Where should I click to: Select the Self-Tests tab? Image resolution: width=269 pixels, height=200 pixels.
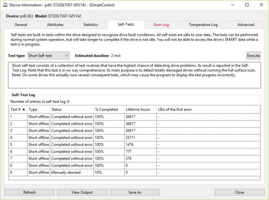126,25
